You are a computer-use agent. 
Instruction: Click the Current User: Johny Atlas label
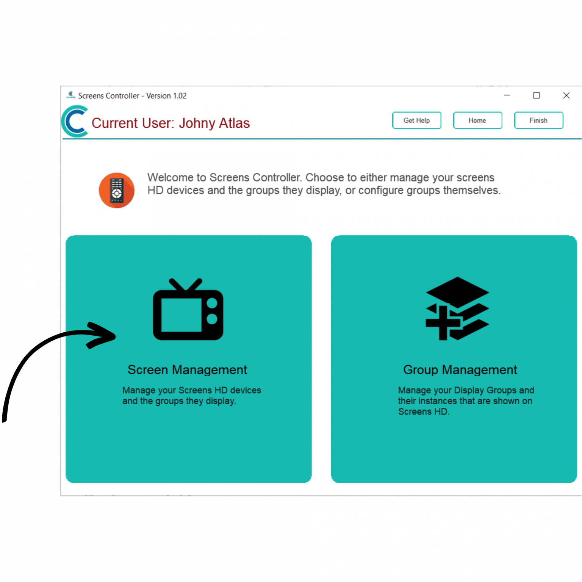pos(171,123)
